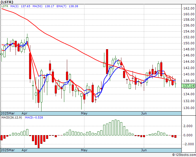Image resolution: width=196 pixels, height=157 pixels.
Task: Click 2025Mar on the MACD panel axis
Action: pos(8,150)
